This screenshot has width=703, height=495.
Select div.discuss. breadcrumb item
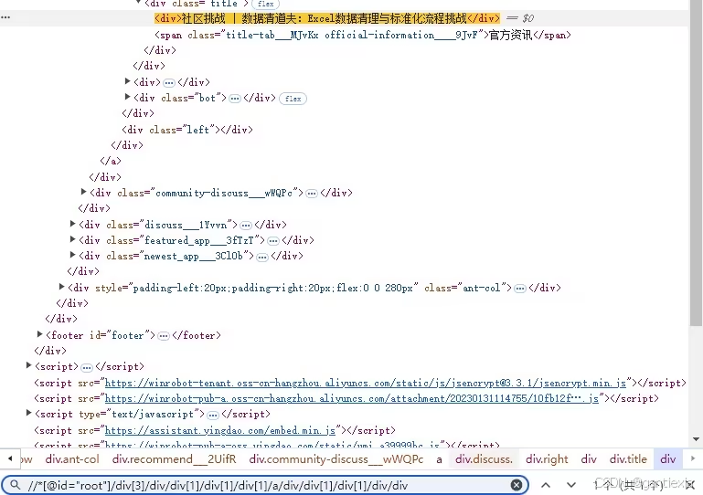484,459
